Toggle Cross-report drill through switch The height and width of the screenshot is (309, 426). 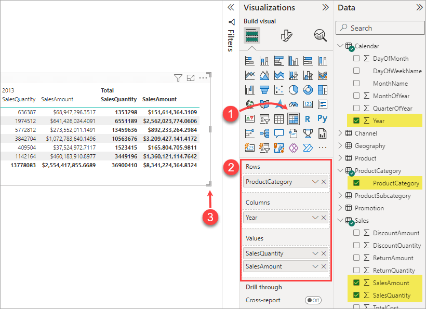313,300
